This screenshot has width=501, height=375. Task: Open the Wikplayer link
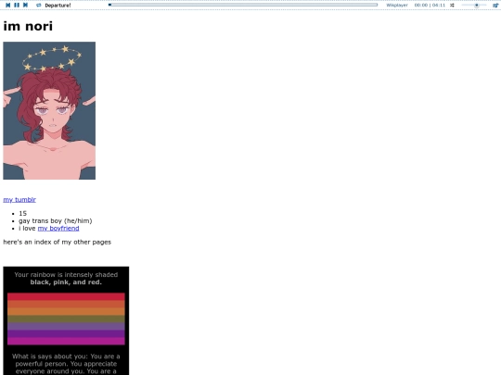pos(397,6)
